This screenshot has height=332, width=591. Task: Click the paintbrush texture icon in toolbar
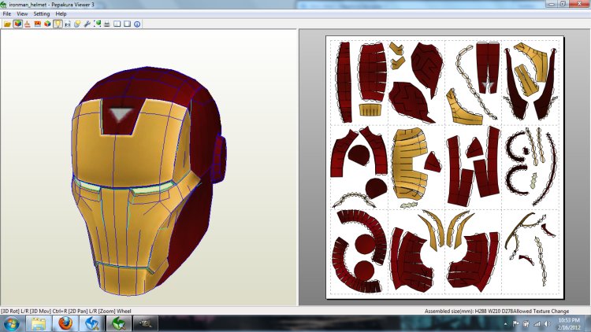28,24
